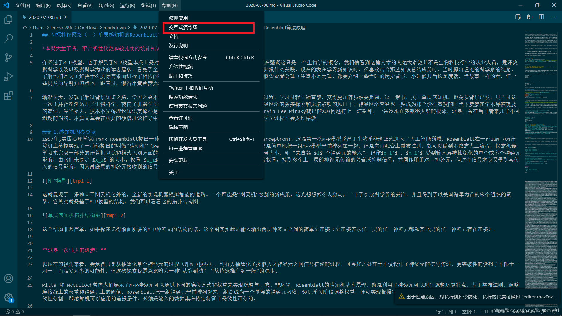The image size is (562, 316).
Task: Open the Source Control view
Action: tap(8, 57)
